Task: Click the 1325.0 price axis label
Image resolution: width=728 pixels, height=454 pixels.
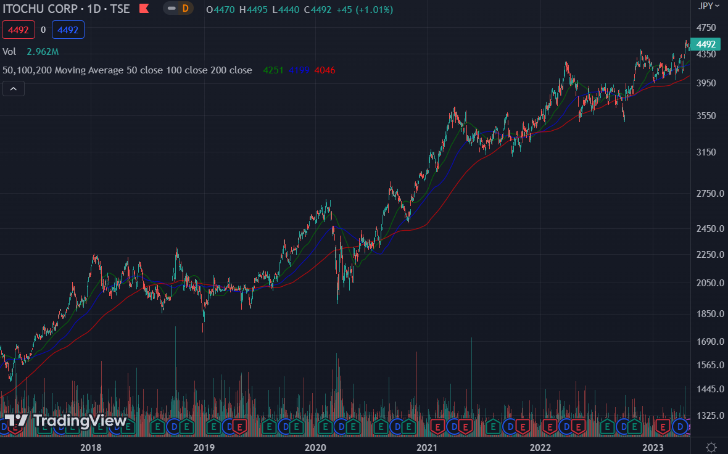Action: 710,416
